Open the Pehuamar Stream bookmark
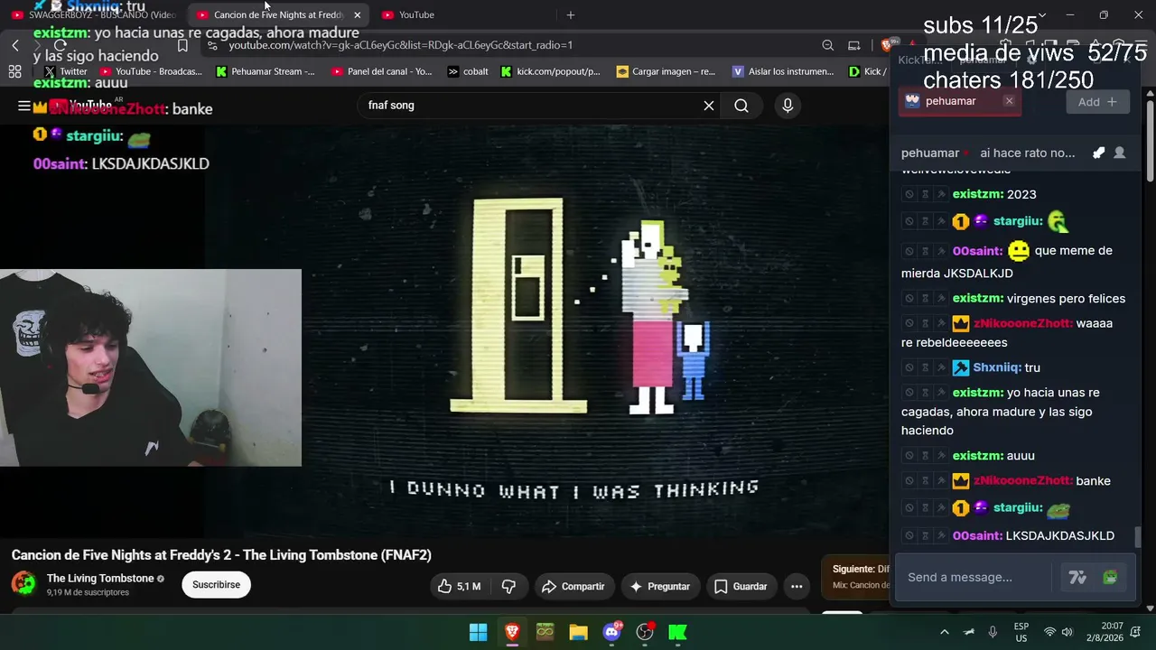The height and width of the screenshot is (650, 1156). 265,71
